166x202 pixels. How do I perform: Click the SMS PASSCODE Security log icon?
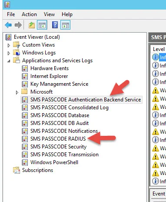[x=25, y=147]
